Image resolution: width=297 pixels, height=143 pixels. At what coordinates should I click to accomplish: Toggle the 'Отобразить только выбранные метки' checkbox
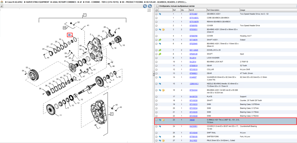click(x=157, y=6)
